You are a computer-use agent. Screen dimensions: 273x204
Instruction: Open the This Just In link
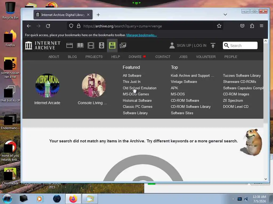132,82
